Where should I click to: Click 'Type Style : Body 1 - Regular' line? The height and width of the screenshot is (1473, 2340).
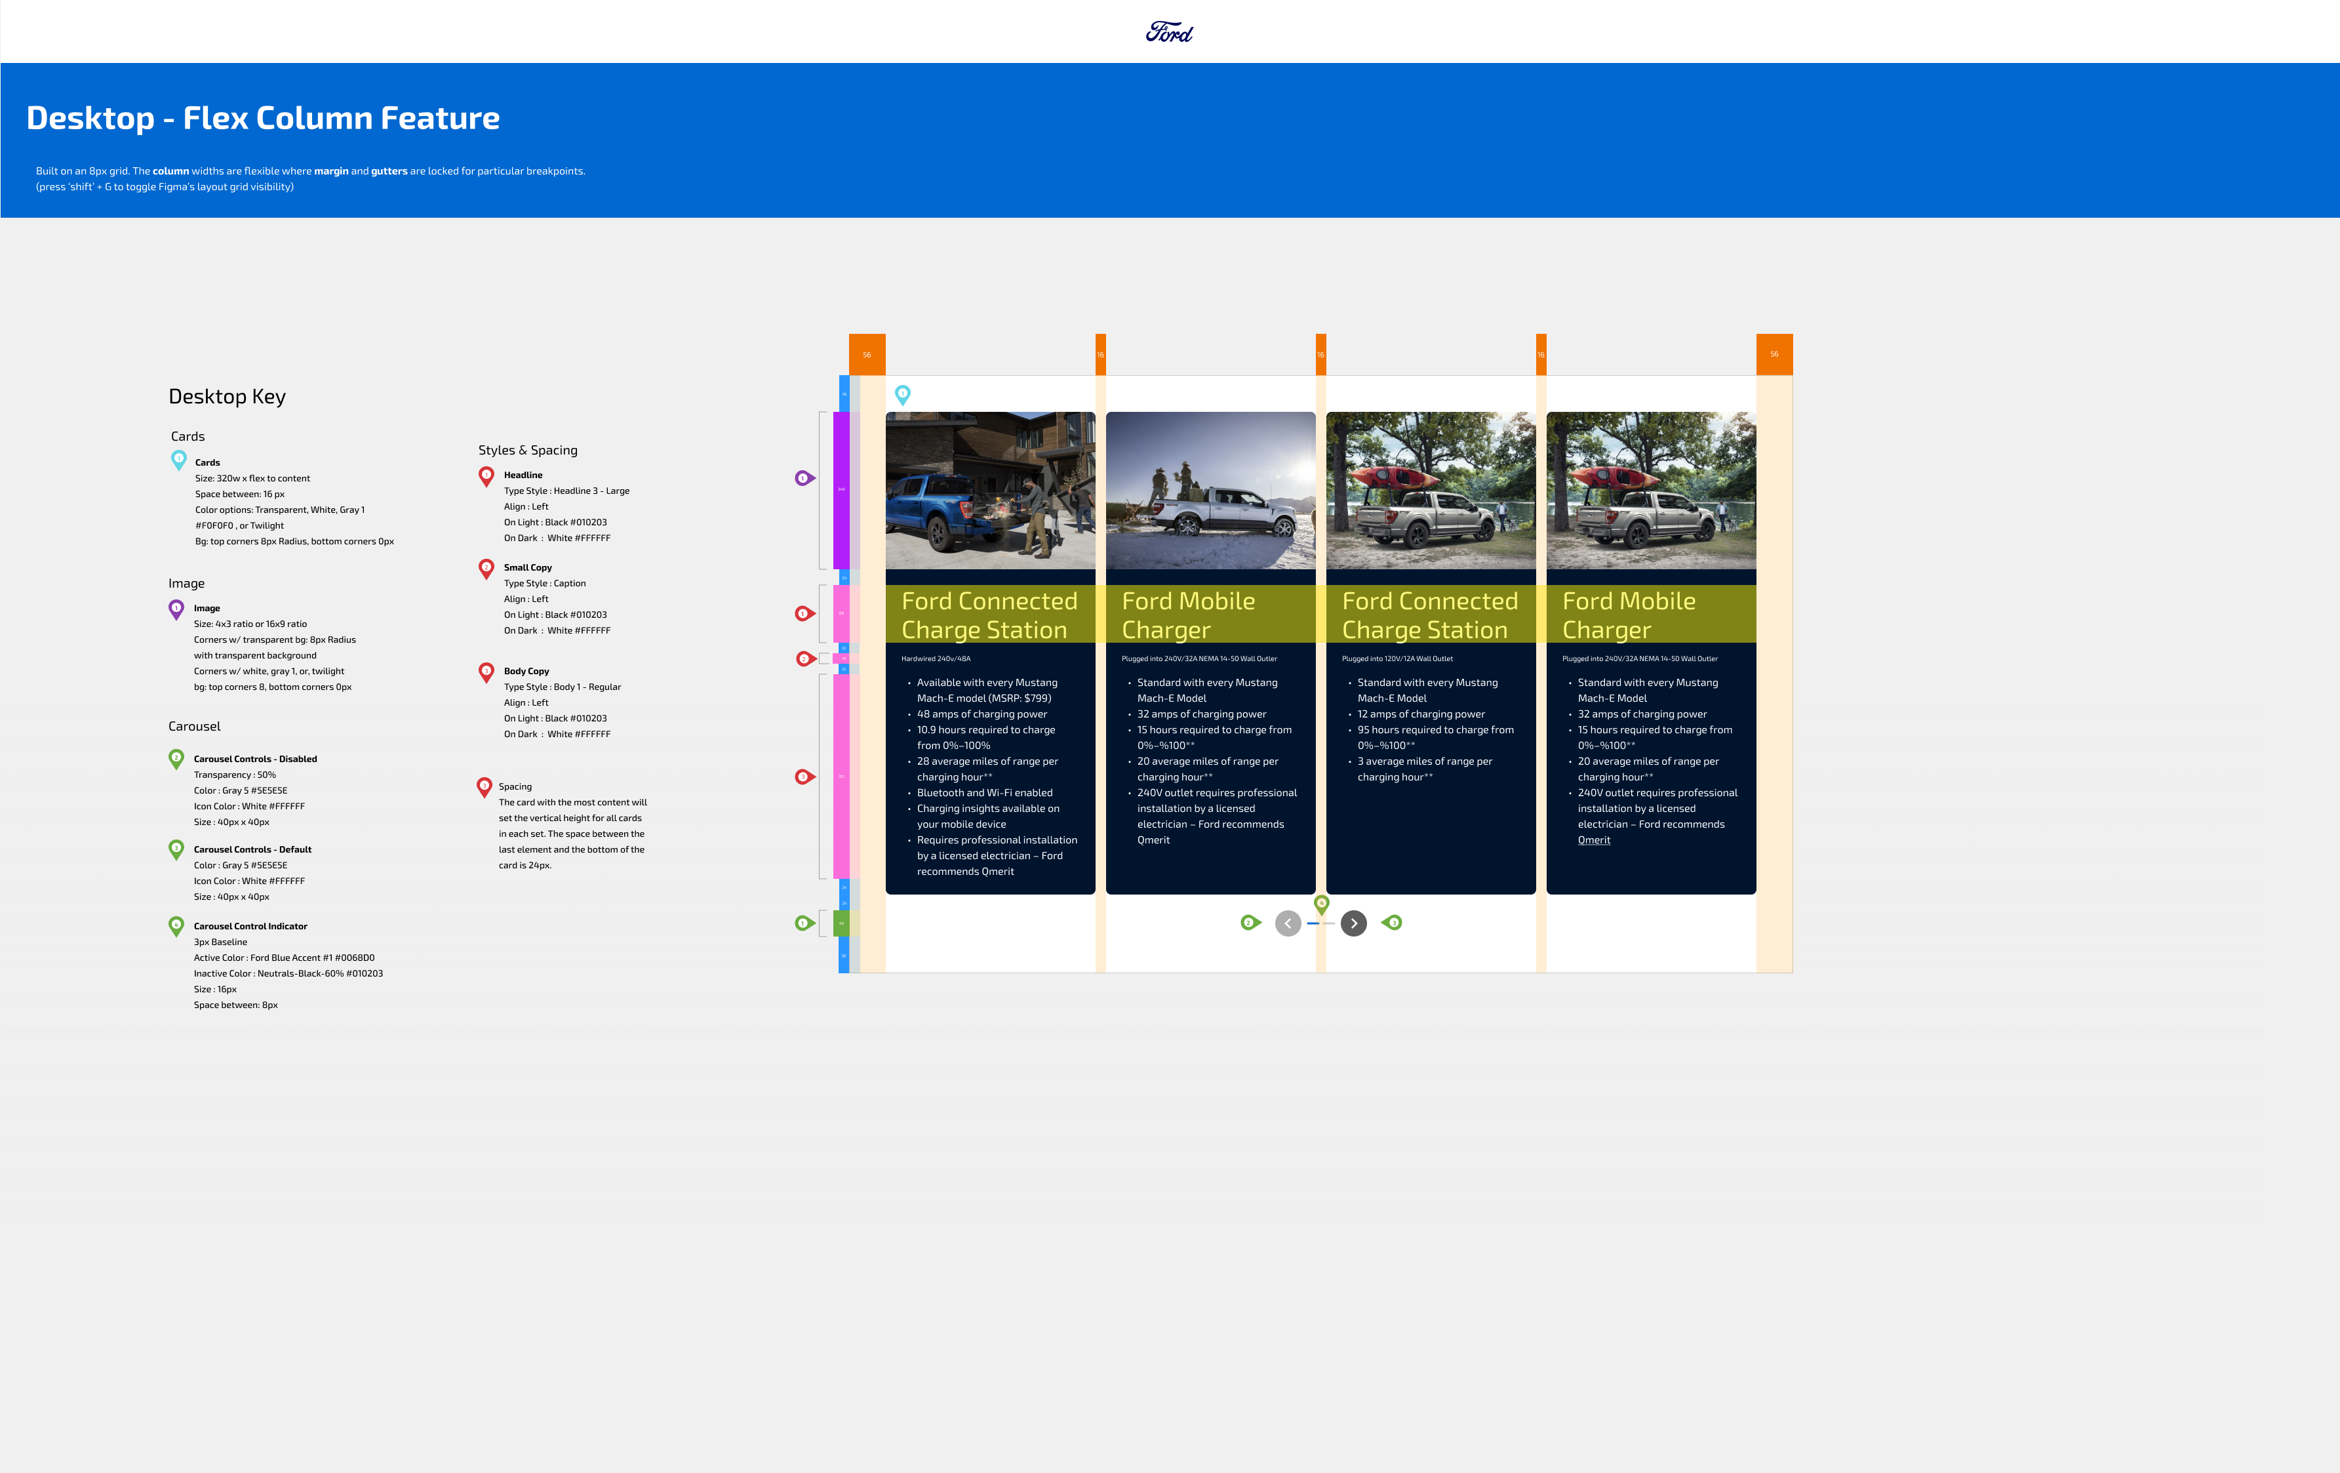click(x=563, y=687)
